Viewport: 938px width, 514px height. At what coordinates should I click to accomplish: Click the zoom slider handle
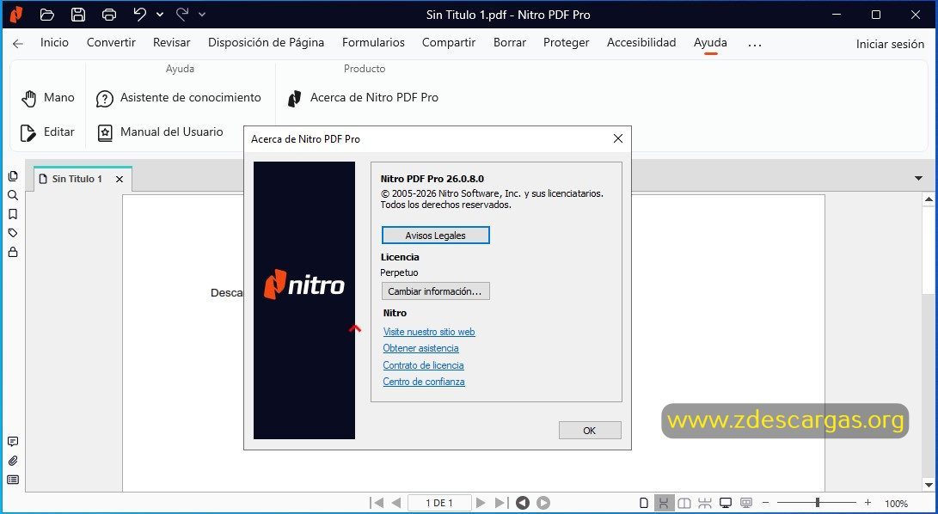coord(817,503)
